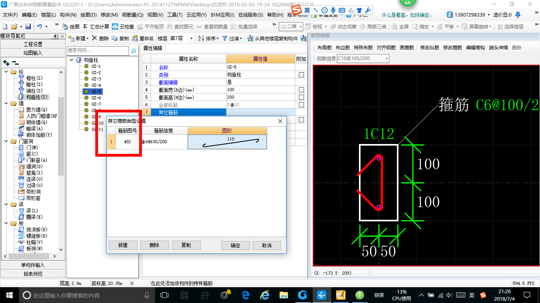Click the new file icon in toolbar

coord(5,26)
